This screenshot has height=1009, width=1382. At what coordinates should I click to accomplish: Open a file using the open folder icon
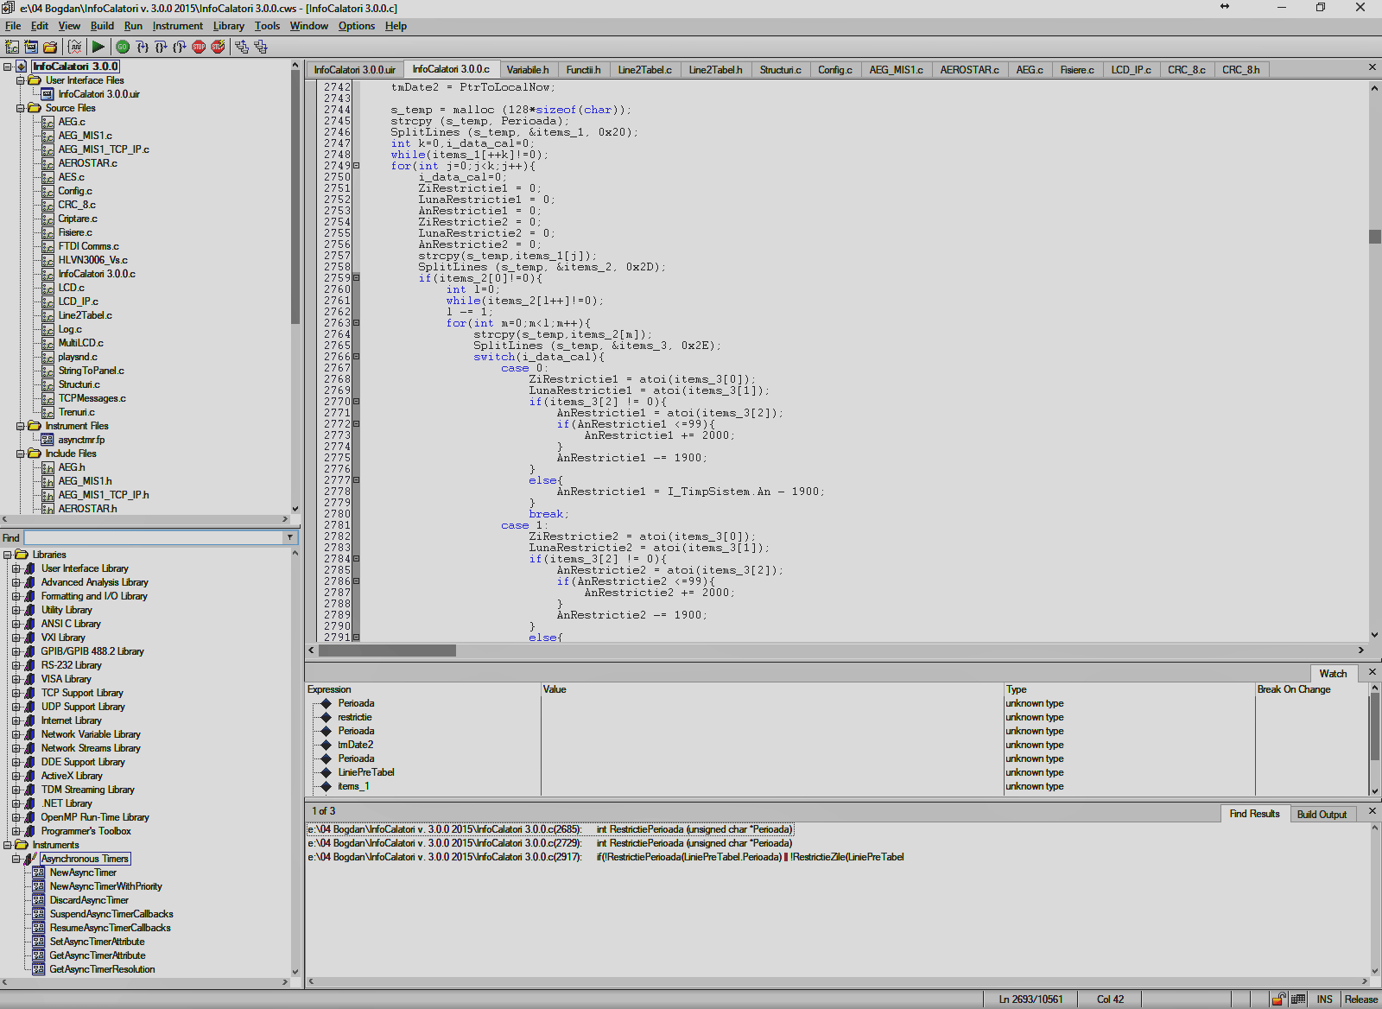[x=52, y=47]
